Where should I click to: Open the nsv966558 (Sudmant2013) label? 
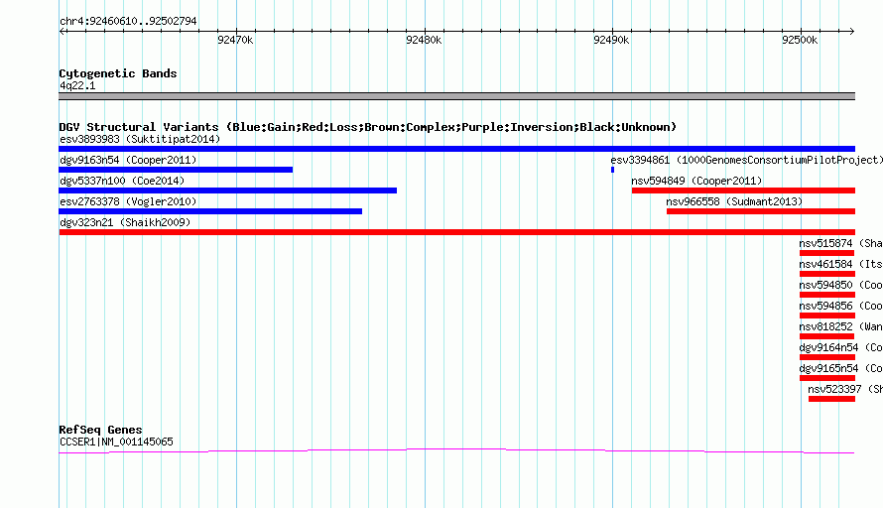click(734, 201)
